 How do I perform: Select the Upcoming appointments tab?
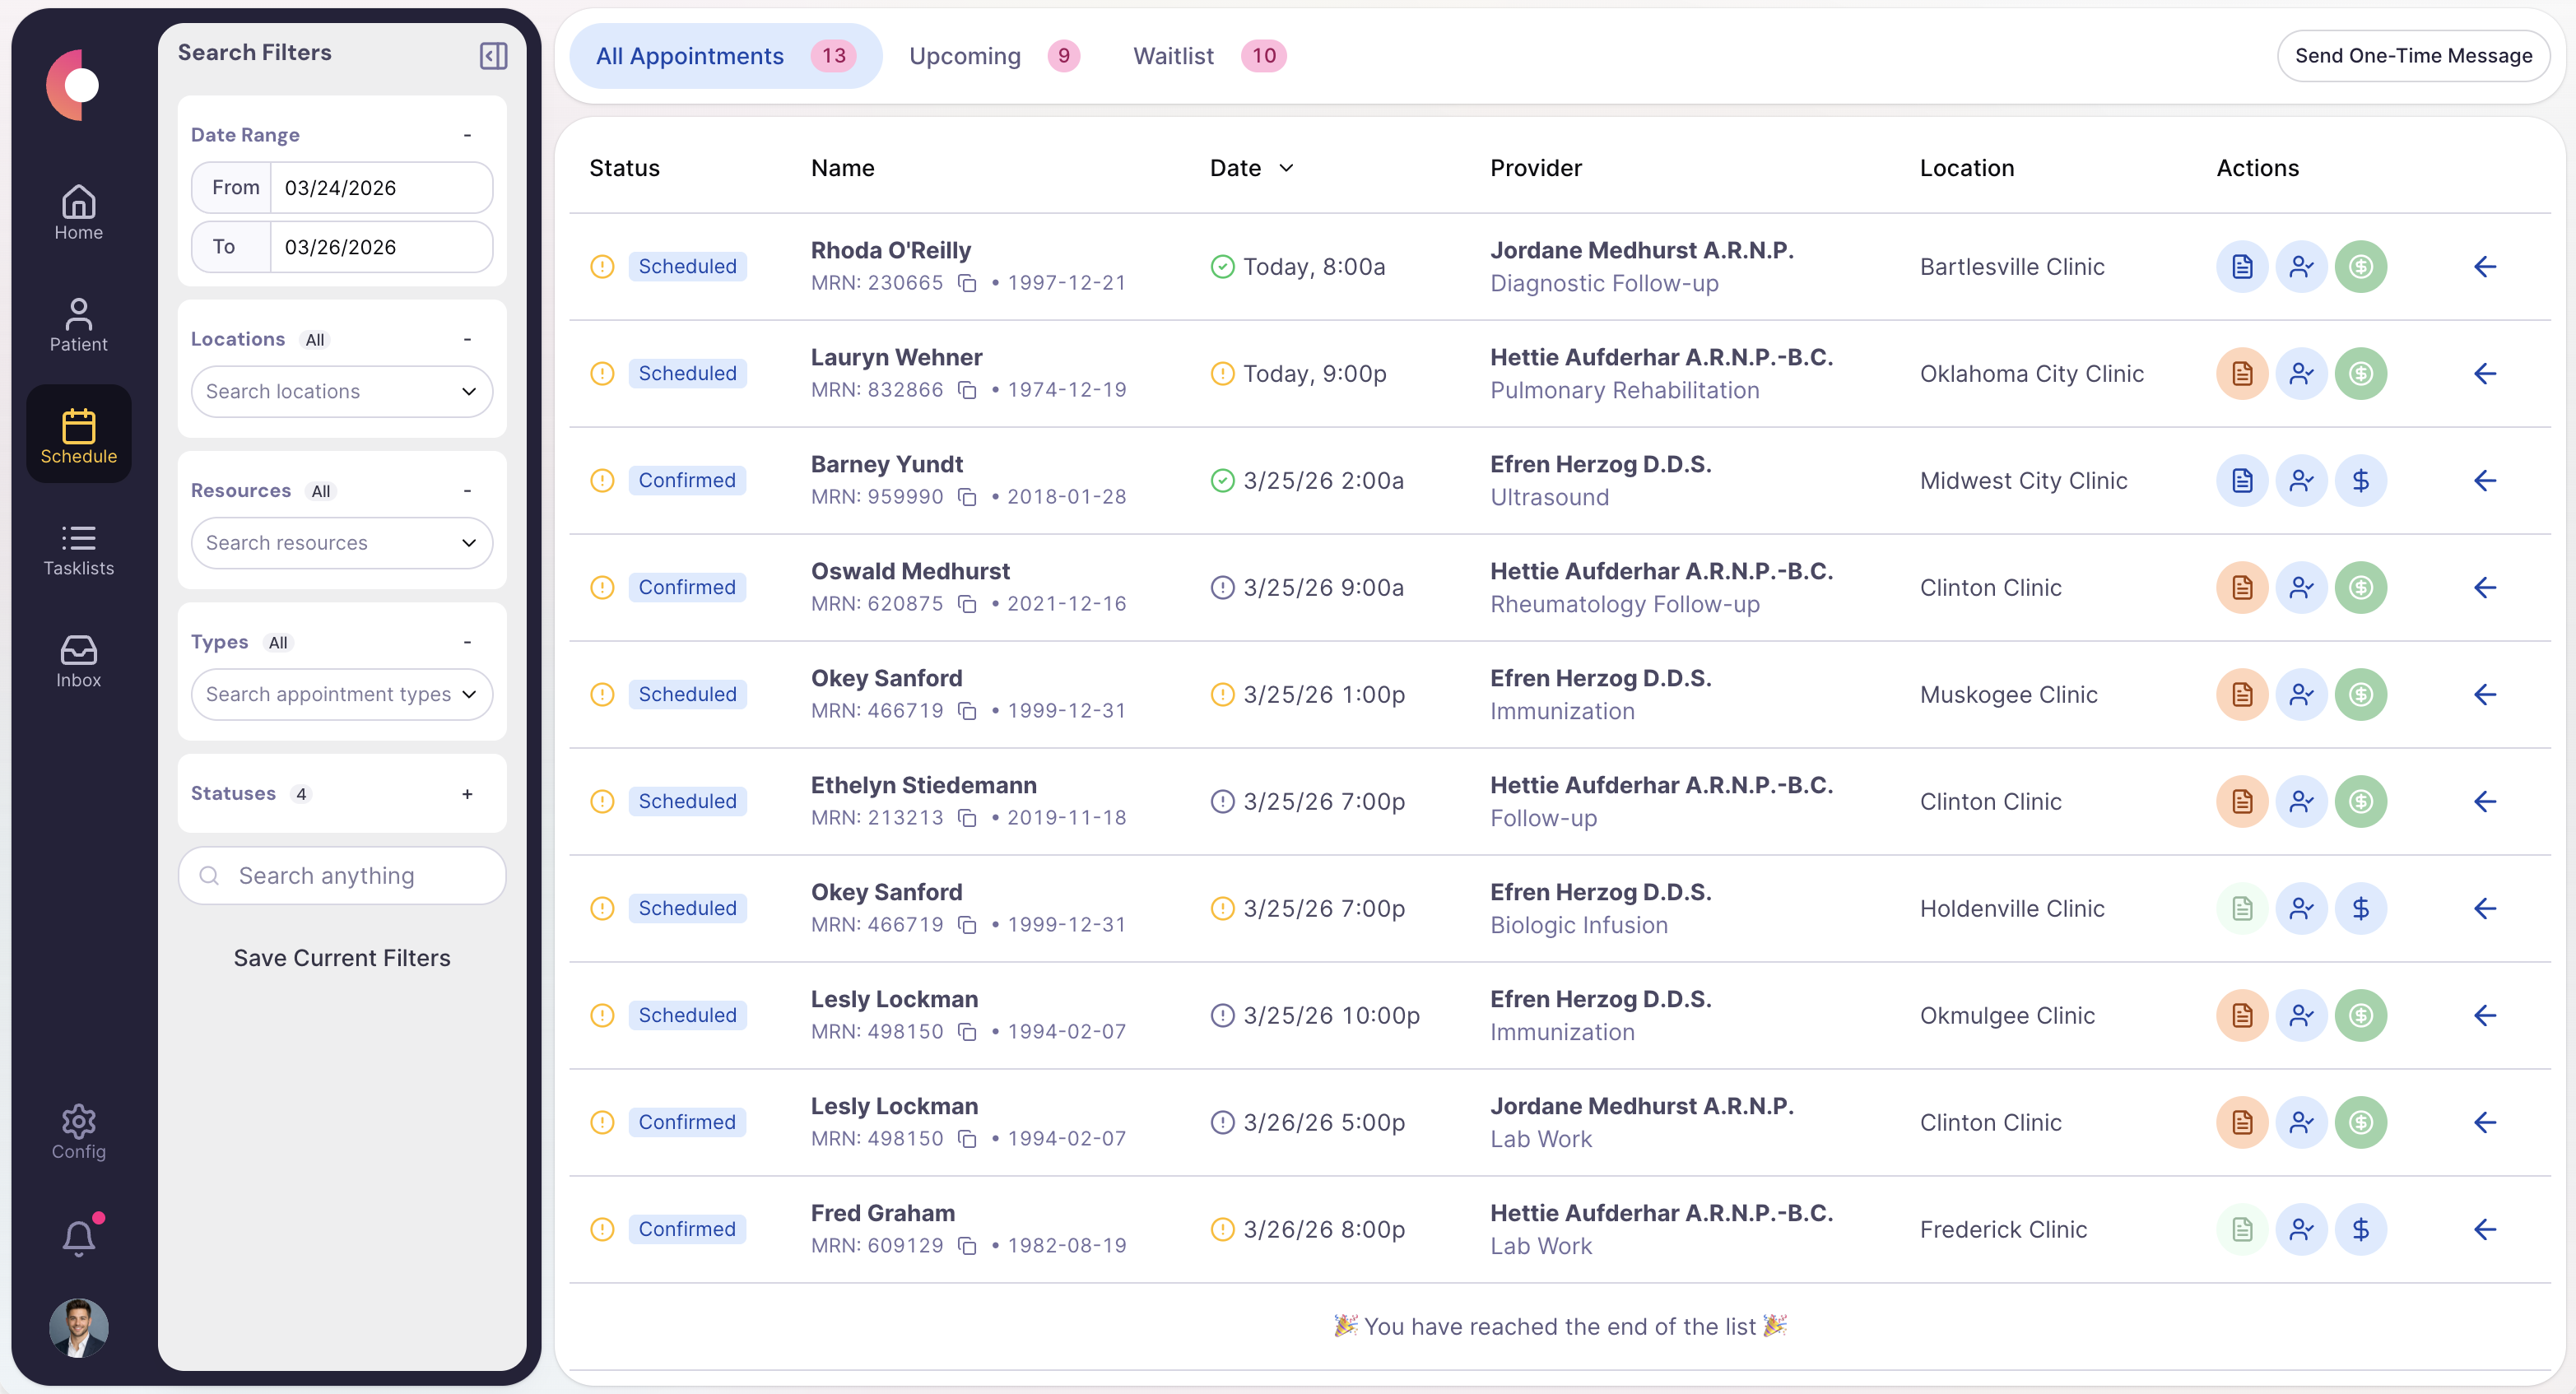tap(965, 56)
